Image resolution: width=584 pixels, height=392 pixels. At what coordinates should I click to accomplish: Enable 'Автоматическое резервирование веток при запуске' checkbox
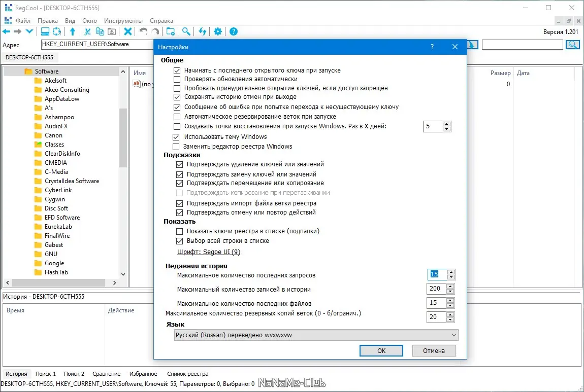177,117
